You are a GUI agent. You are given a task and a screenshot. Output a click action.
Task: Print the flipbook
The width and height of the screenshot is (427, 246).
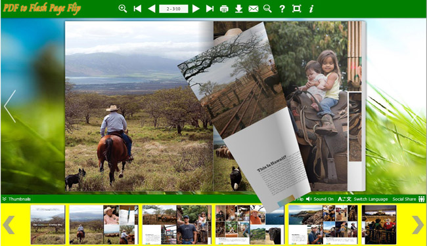[x=224, y=9]
